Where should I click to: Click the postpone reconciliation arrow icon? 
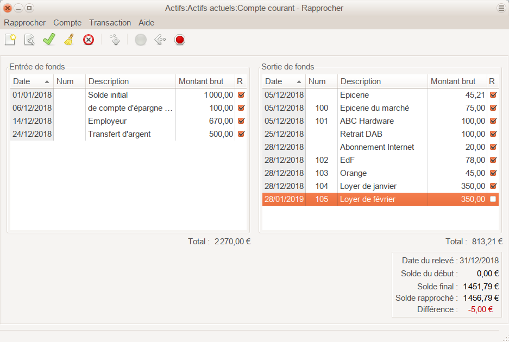160,40
